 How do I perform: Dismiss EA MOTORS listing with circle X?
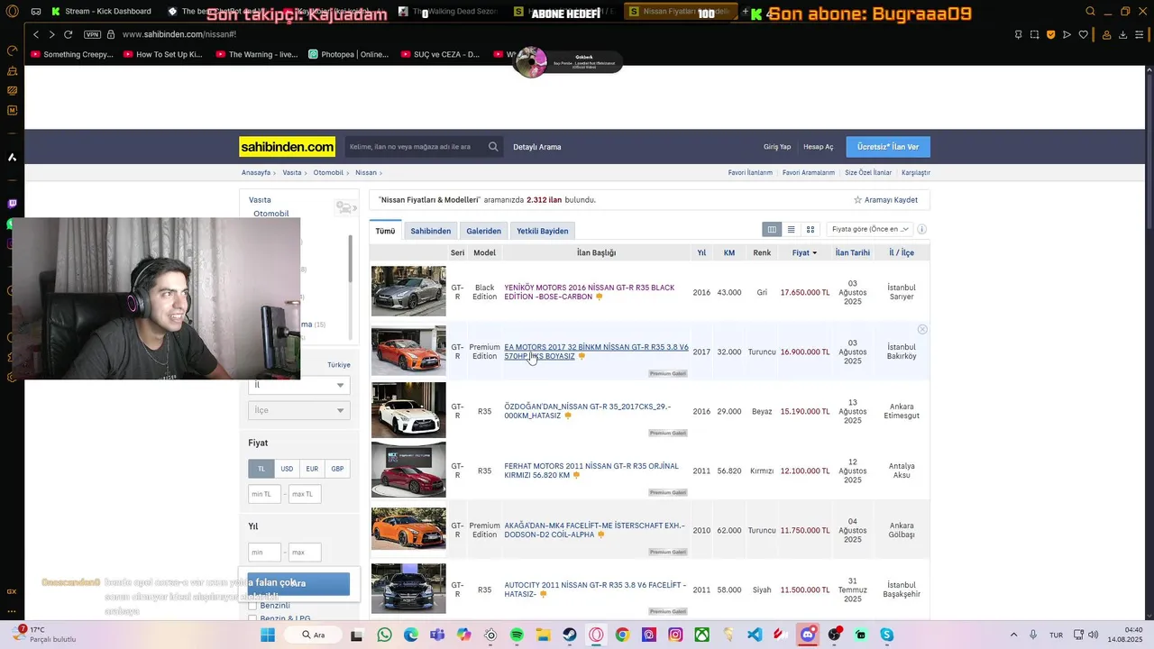click(922, 330)
